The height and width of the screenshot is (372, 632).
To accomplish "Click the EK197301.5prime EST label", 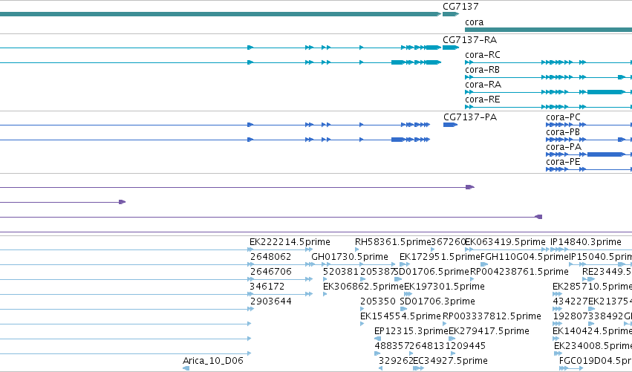I will click(444, 287).
